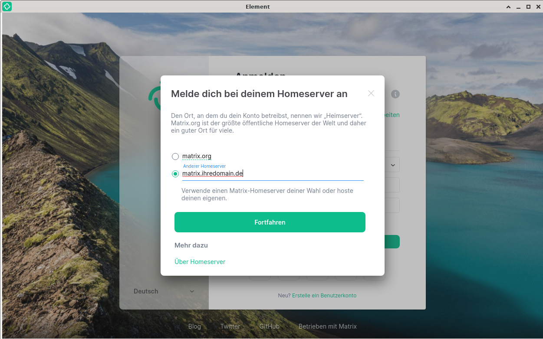Click the homeserver address input field
The image size is (543, 339).
[x=273, y=174]
